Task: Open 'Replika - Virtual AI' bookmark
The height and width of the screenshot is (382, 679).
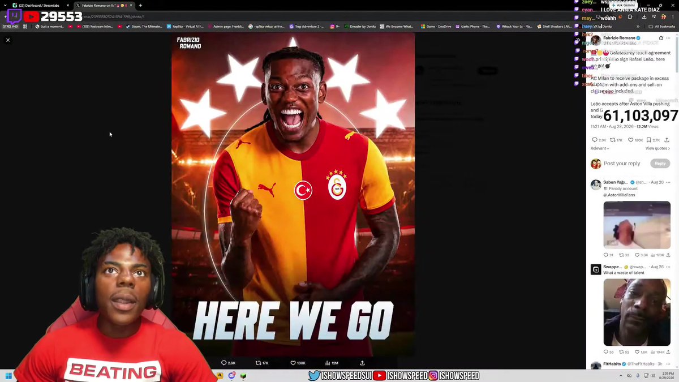Action: pos(185,26)
